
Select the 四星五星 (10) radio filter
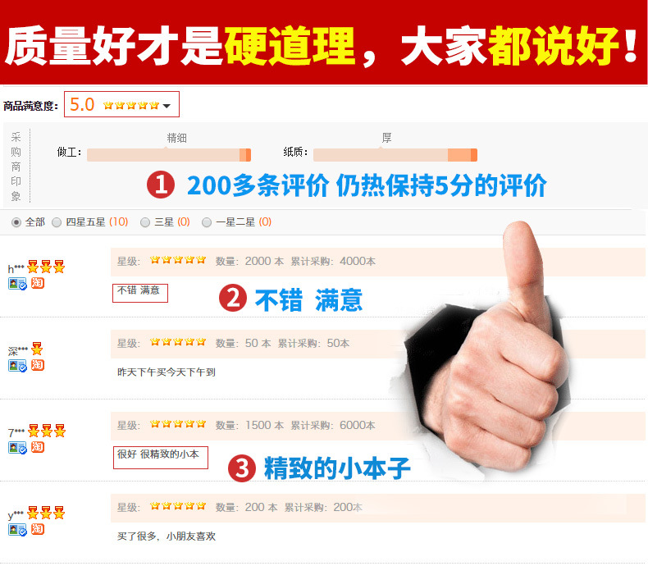[57, 222]
